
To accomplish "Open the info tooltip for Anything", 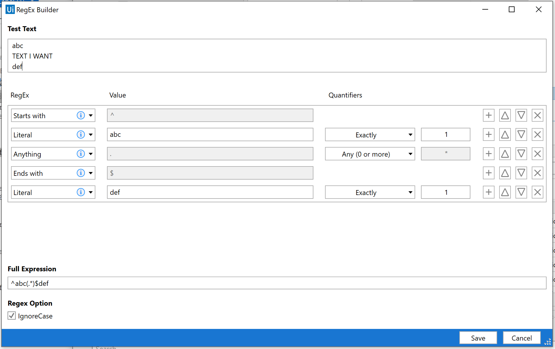I will (81, 154).
